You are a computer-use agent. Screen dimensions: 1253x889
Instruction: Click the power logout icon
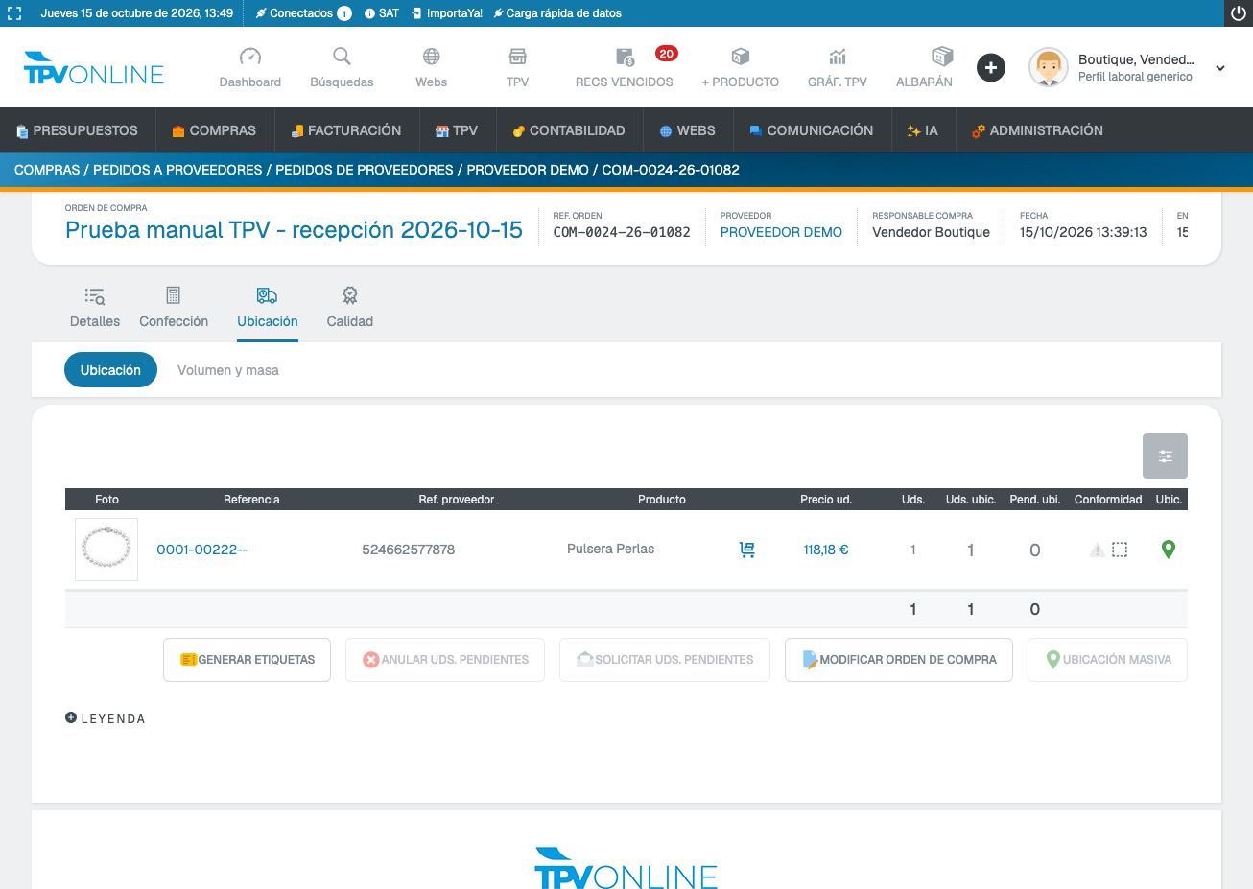click(1239, 13)
